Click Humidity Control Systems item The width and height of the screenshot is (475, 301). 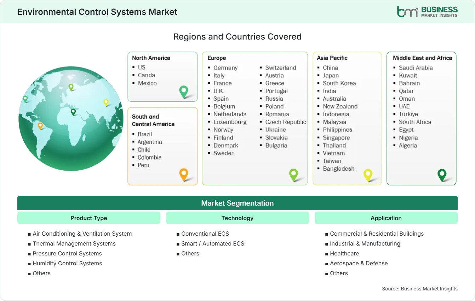click(x=67, y=263)
